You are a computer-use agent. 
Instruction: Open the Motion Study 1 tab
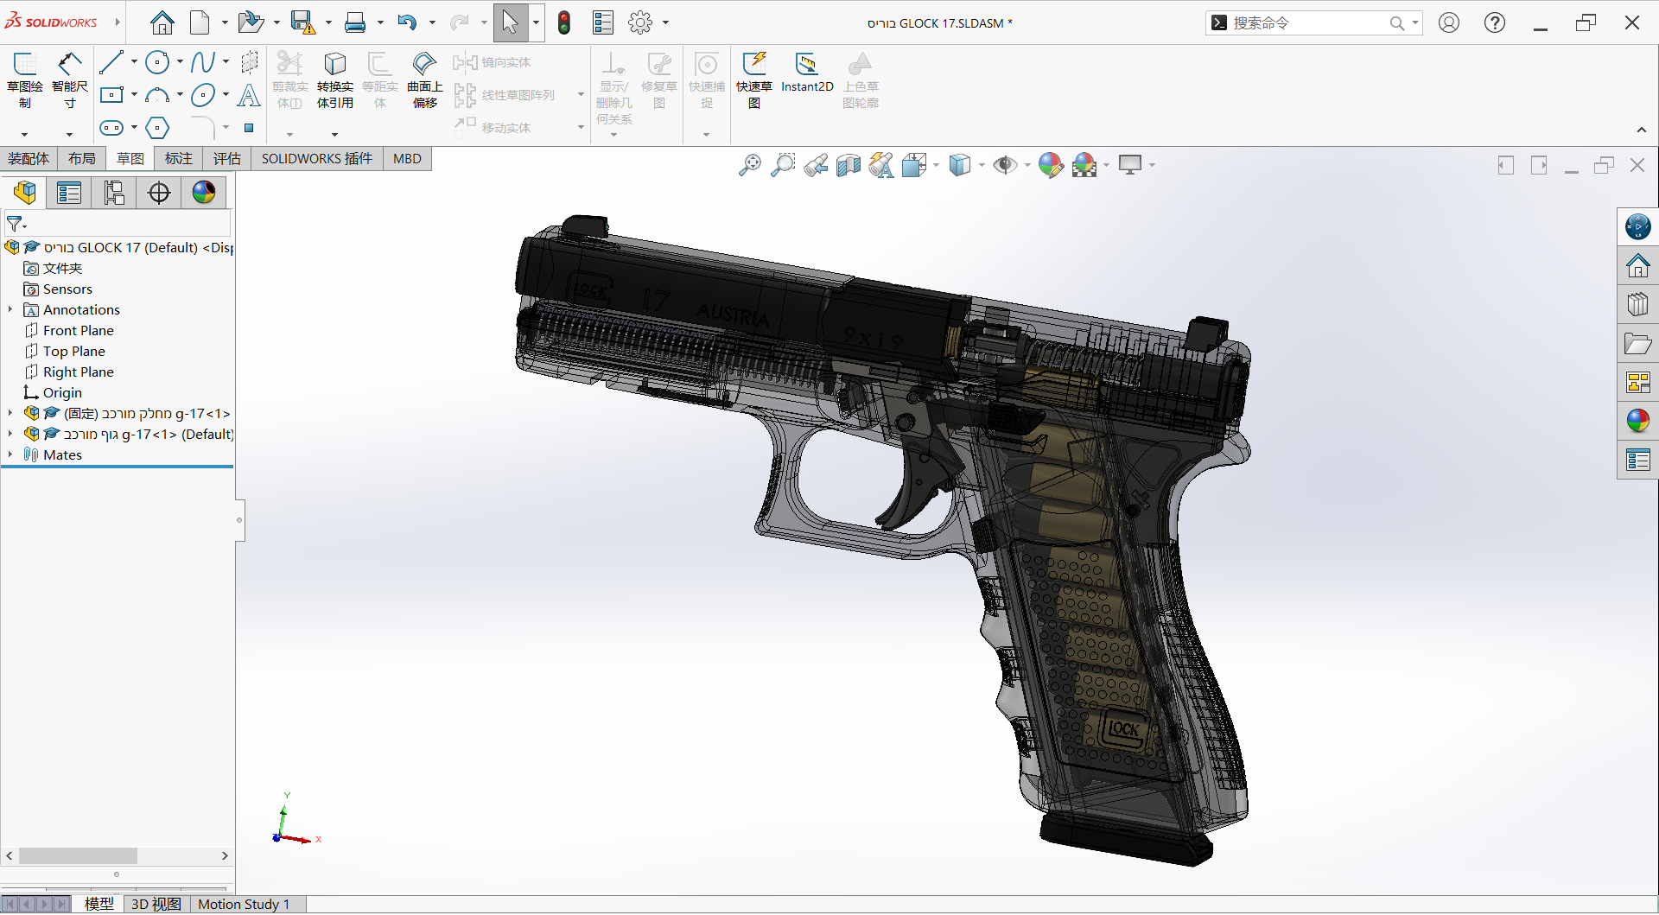tap(244, 904)
